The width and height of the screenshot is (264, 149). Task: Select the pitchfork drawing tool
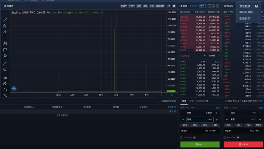coord(5,26)
